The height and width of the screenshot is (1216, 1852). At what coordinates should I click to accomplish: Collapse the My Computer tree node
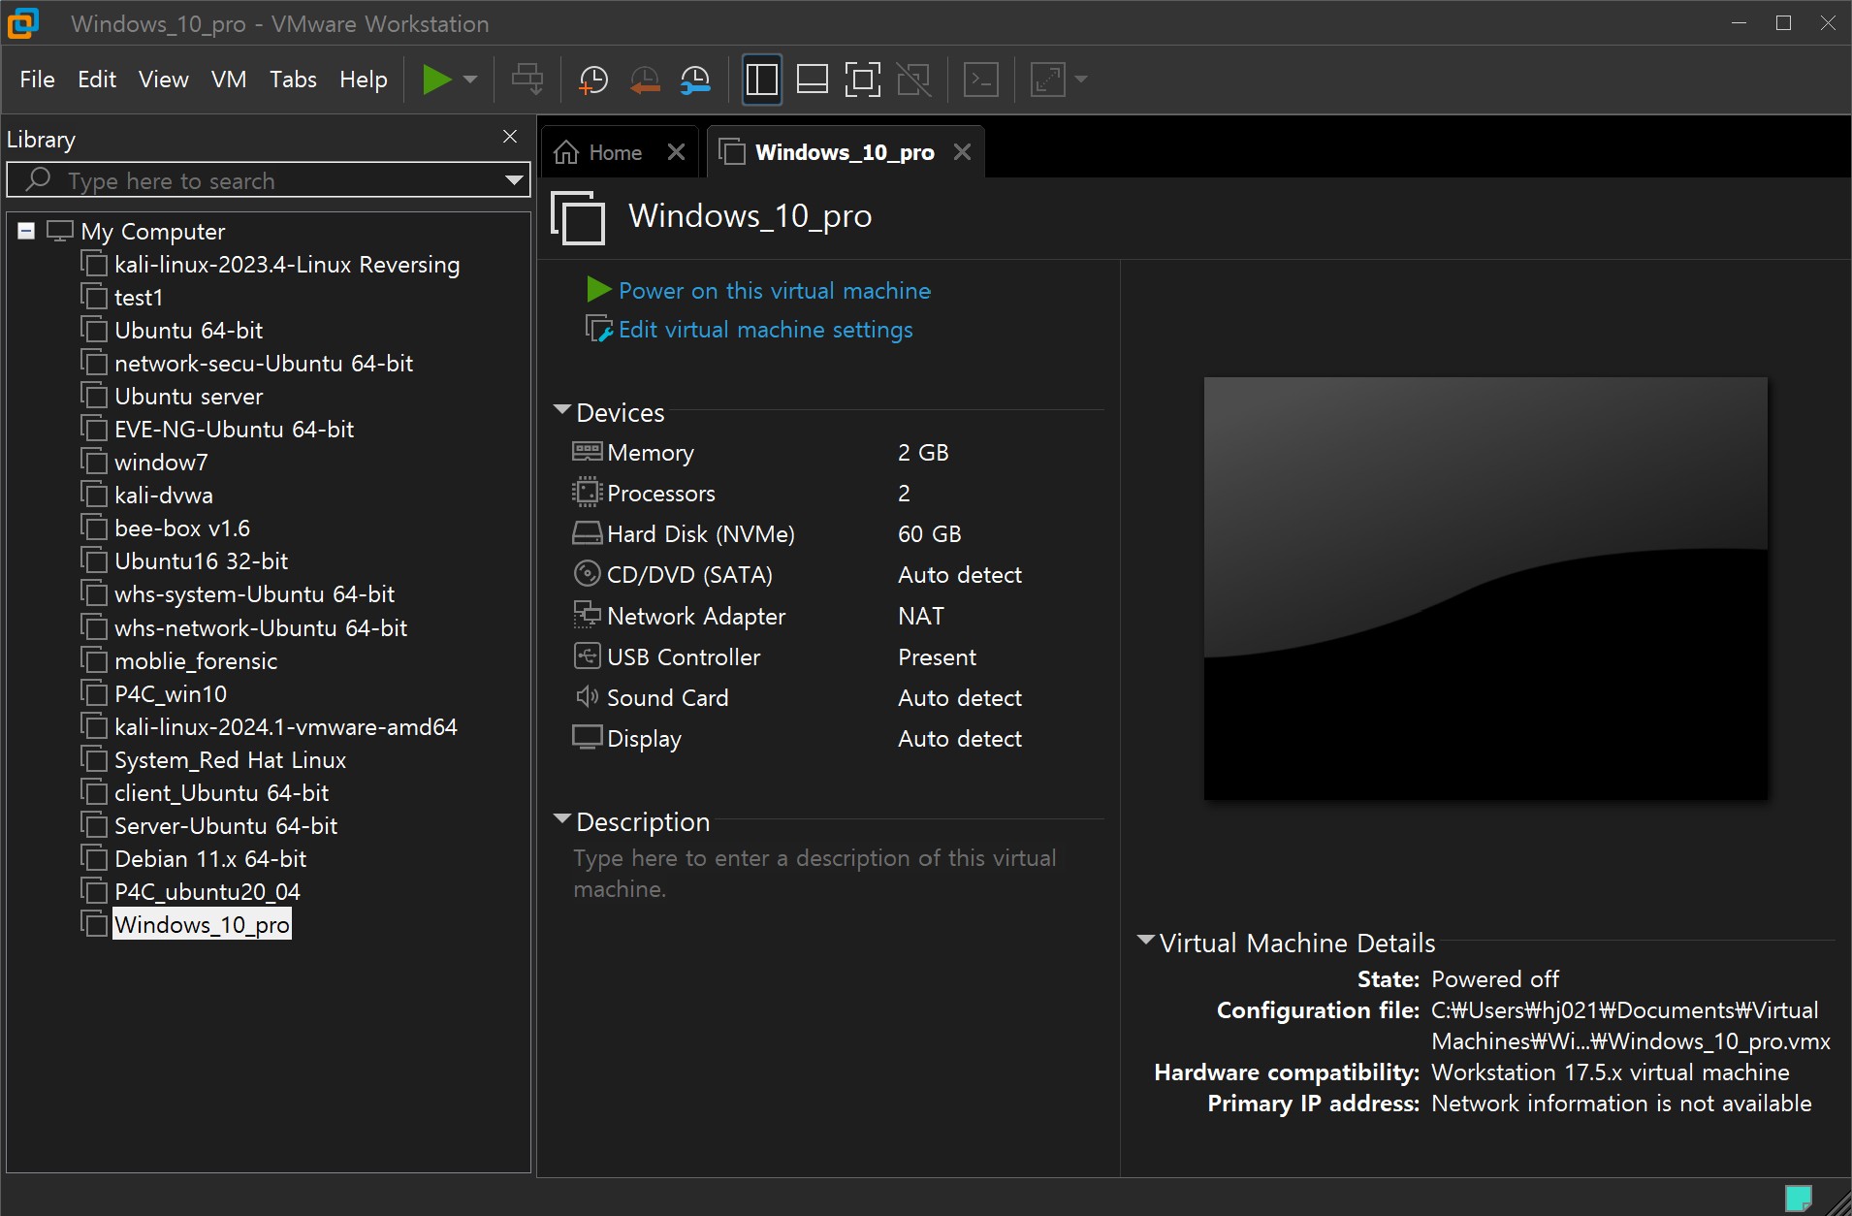pos(27,231)
